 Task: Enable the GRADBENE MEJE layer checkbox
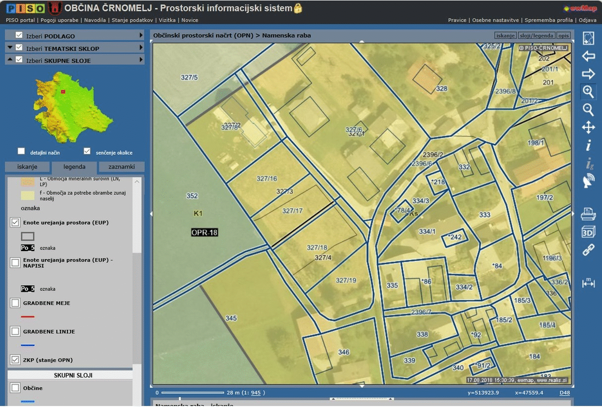(x=15, y=303)
